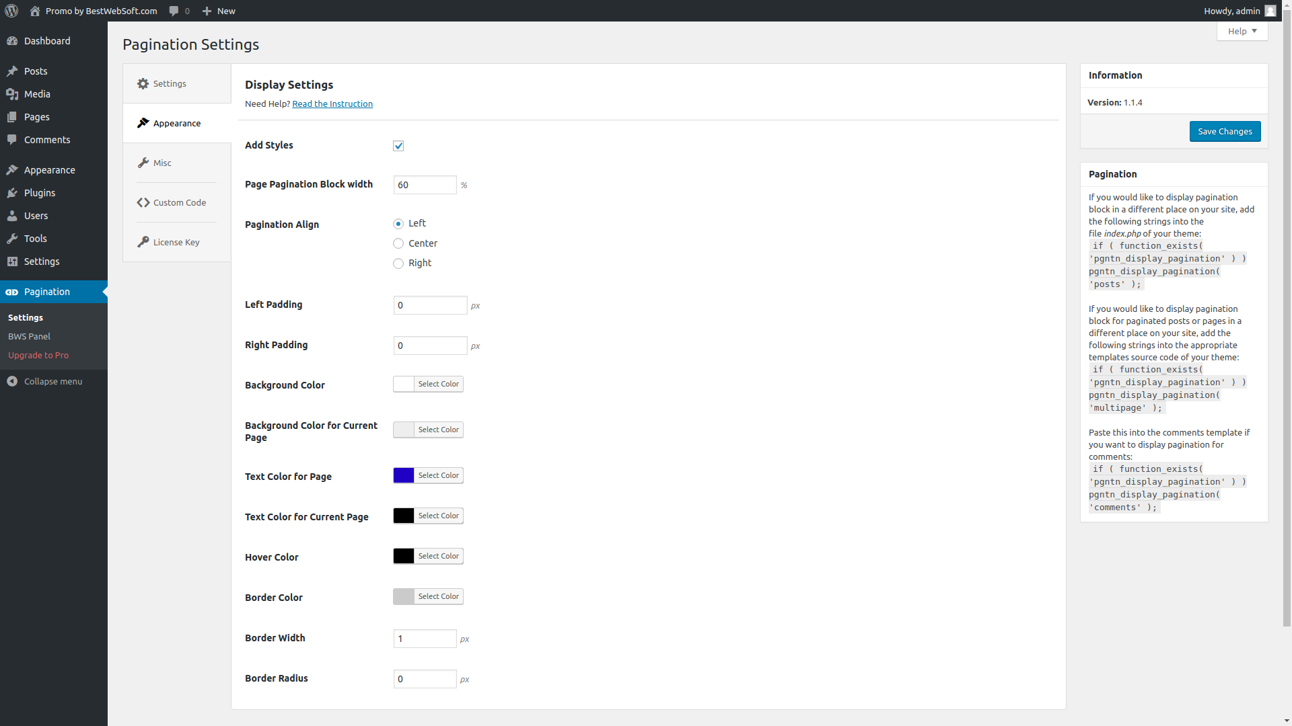This screenshot has height=726, width=1292.
Task: Click Select Color for Border Color
Action: pyautogui.click(x=439, y=596)
